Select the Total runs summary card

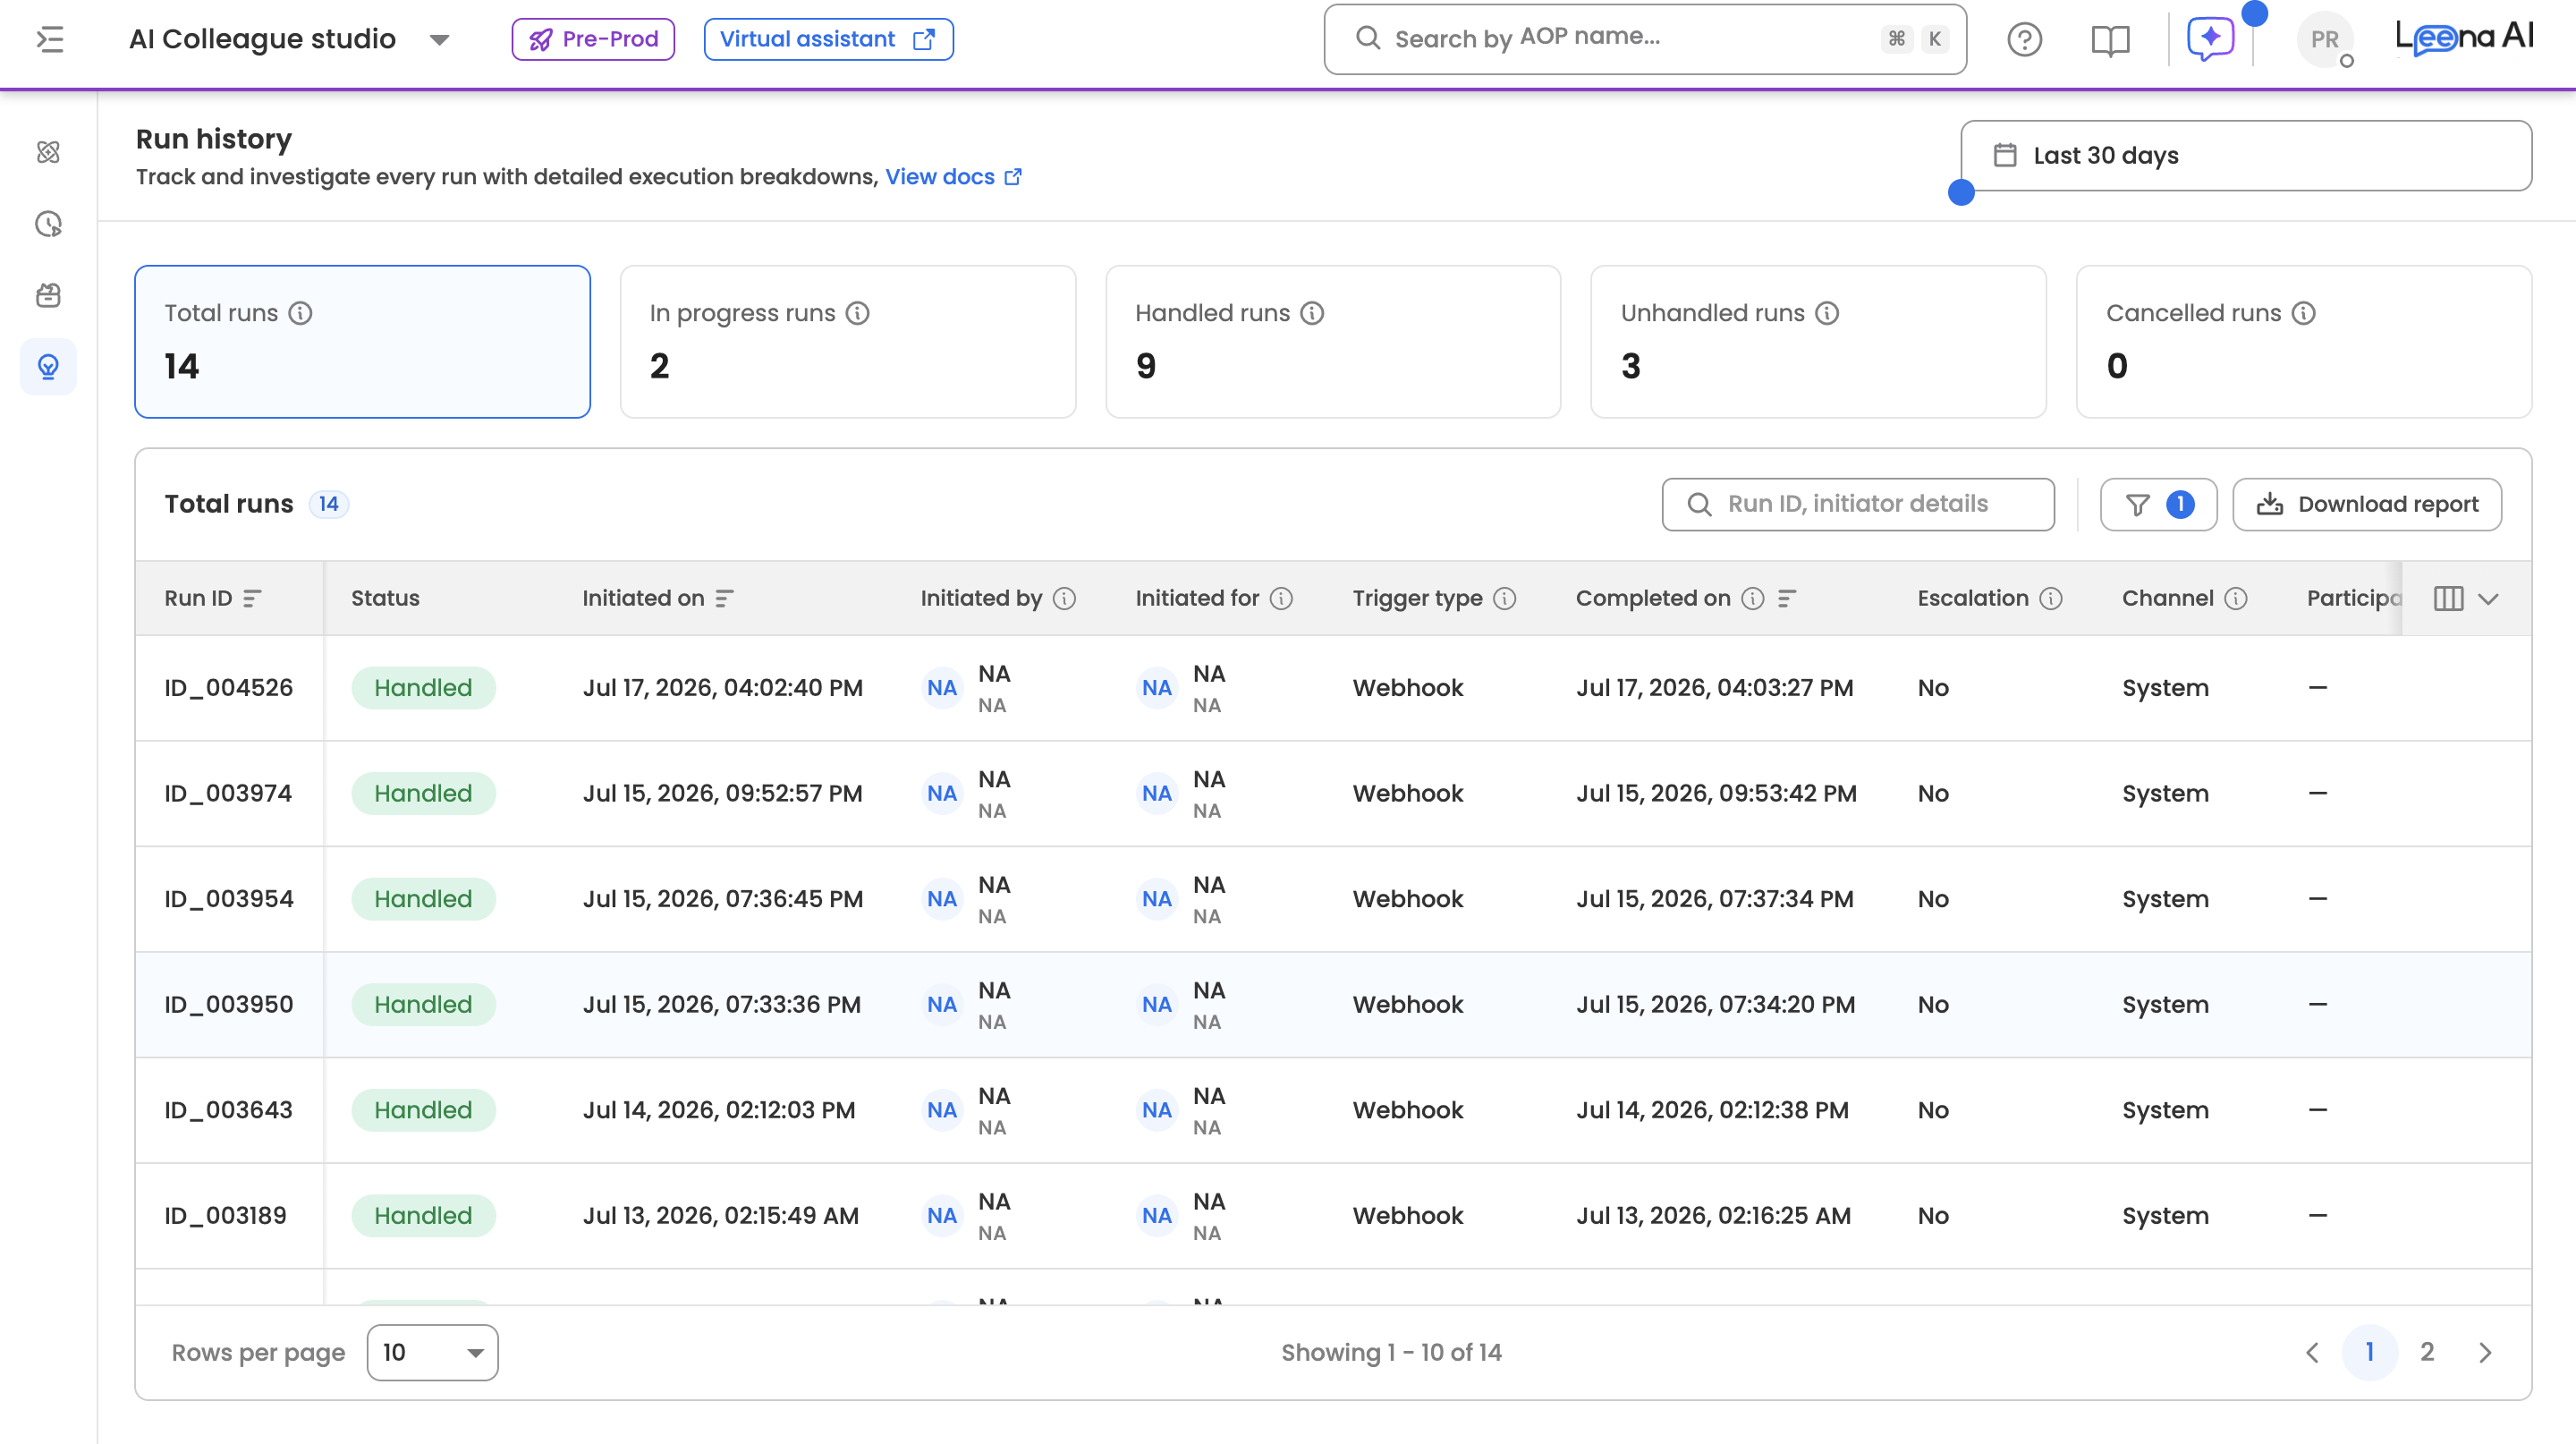pyautogui.click(x=362, y=341)
